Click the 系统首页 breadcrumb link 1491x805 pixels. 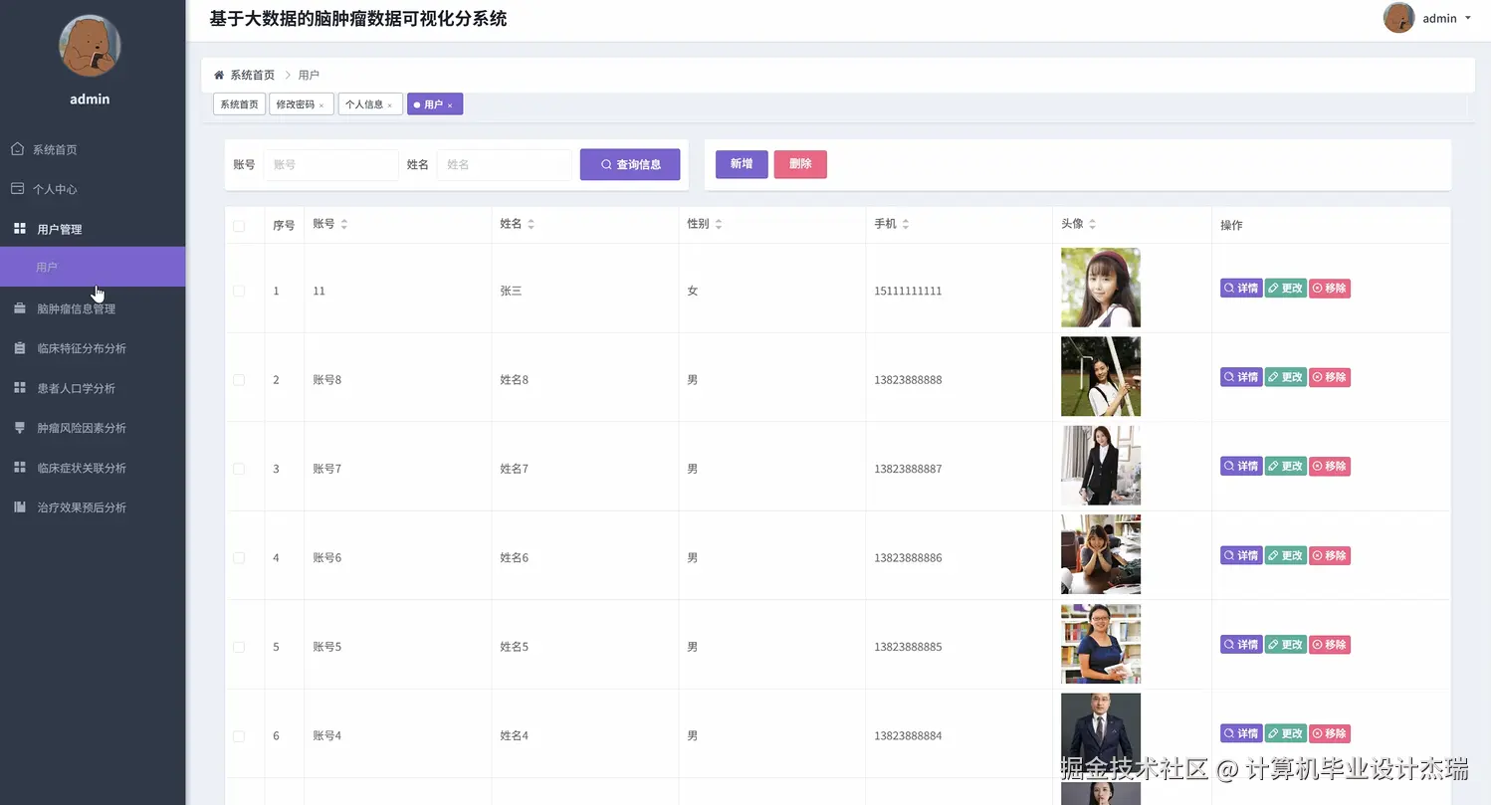[253, 75]
